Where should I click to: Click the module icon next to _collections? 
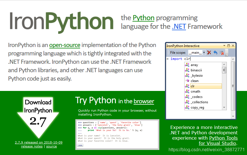(x=187, y=102)
